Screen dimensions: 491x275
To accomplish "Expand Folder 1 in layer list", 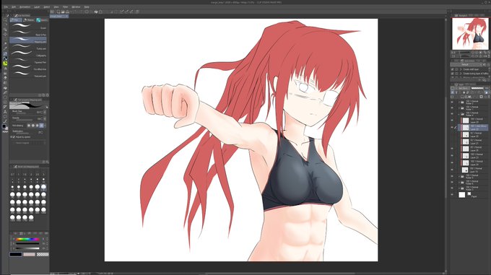I will 459,108.
